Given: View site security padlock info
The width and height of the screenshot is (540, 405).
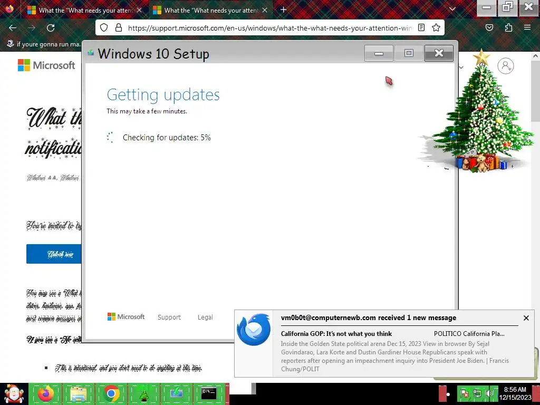Looking at the screenshot, I should [x=119, y=27].
